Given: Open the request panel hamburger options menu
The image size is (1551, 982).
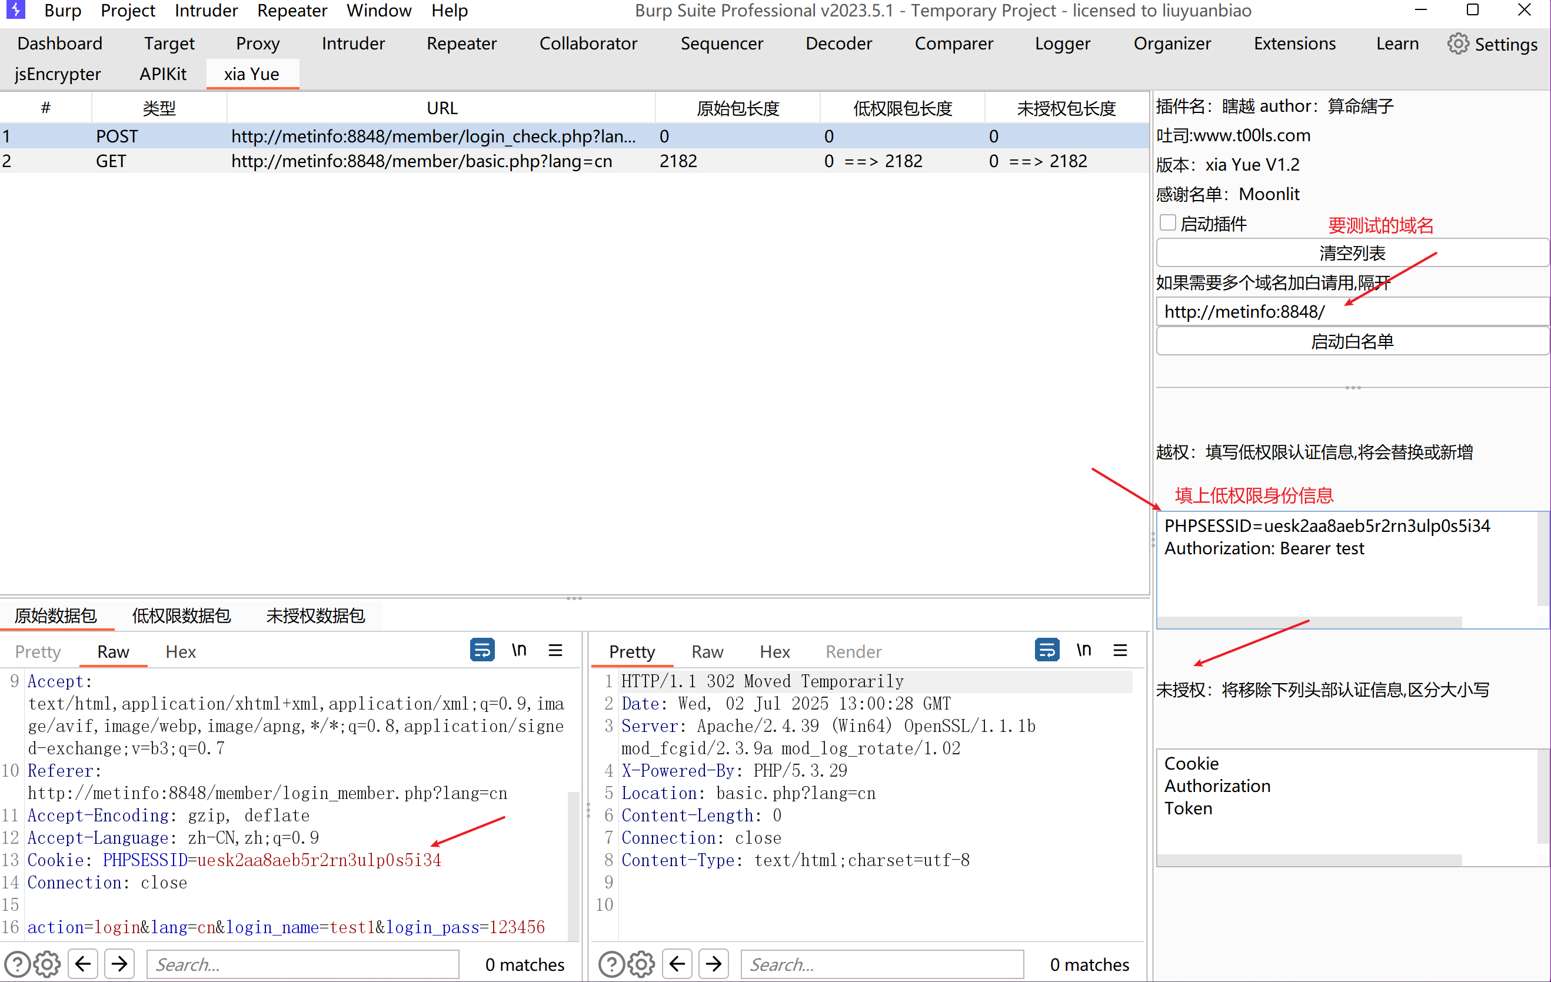Looking at the screenshot, I should (x=555, y=650).
